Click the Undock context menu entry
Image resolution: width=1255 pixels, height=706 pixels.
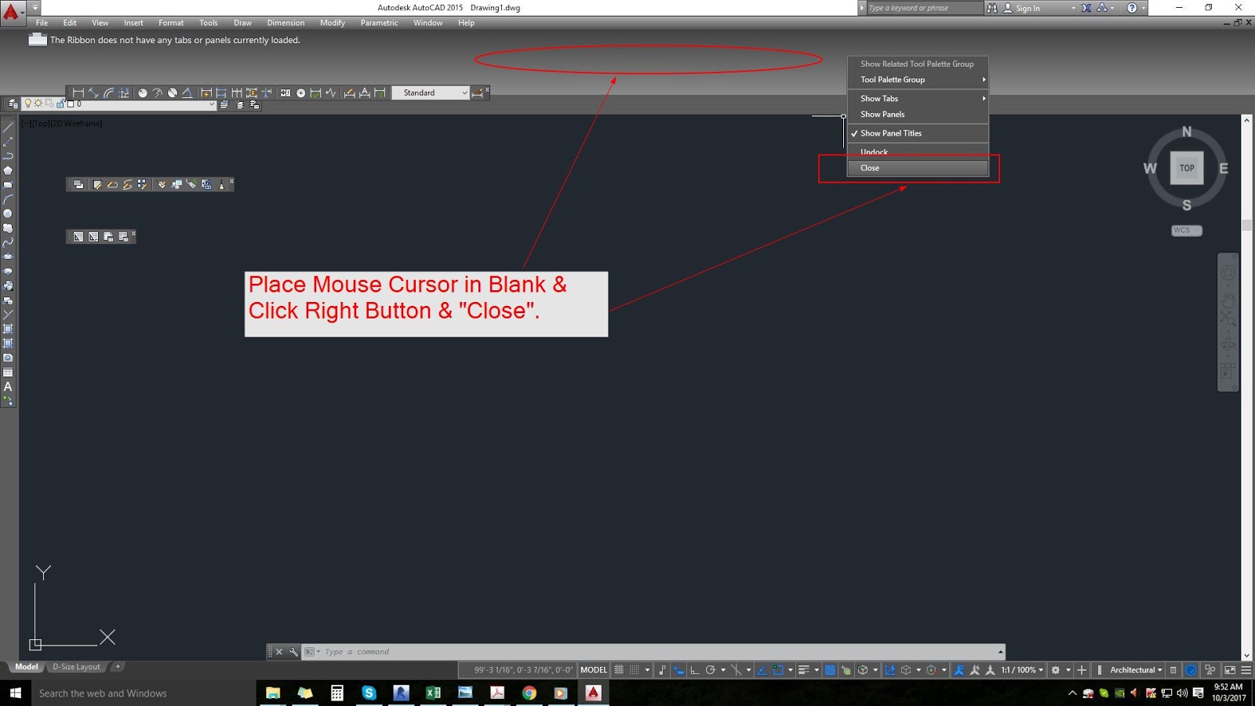pyautogui.click(x=874, y=151)
